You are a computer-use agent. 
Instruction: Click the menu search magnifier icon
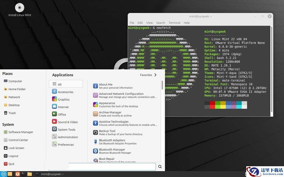pyautogui.click(x=160, y=167)
